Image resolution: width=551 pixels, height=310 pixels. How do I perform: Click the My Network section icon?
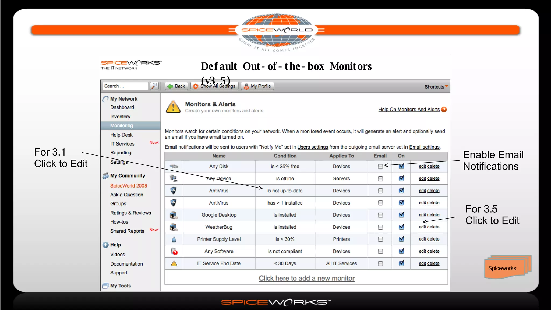105,99
